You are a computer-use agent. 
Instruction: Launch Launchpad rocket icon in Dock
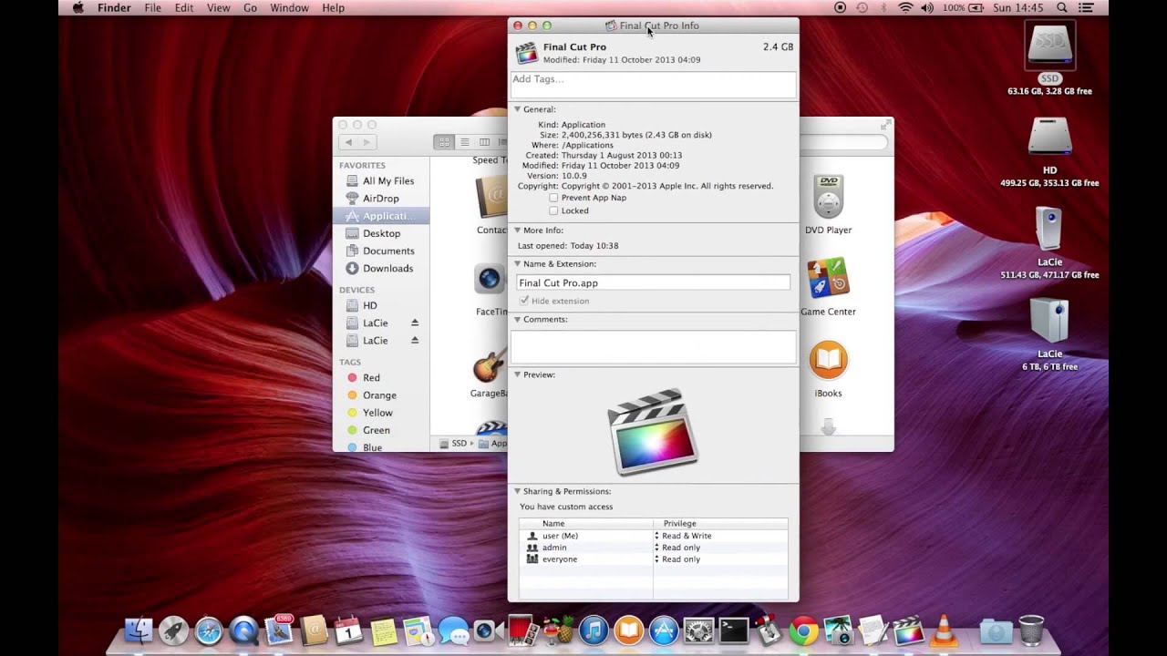pyautogui.click(x=173, y=630)
